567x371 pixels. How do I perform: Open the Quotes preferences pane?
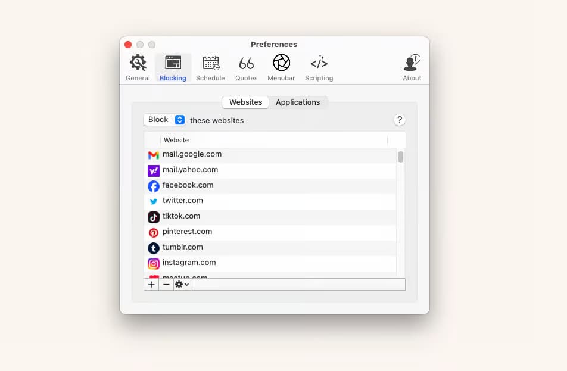tap(246, 67)
